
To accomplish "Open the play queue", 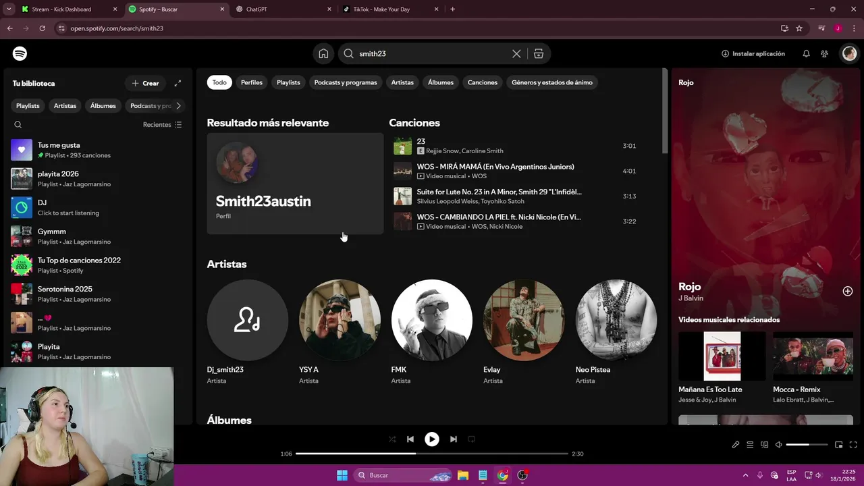I will pyautogui.click(x=750, y=445).
